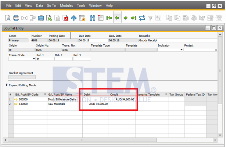Open the Trans. Code dropdown
This screenshot has width=226, height=147.
[34, 59]
